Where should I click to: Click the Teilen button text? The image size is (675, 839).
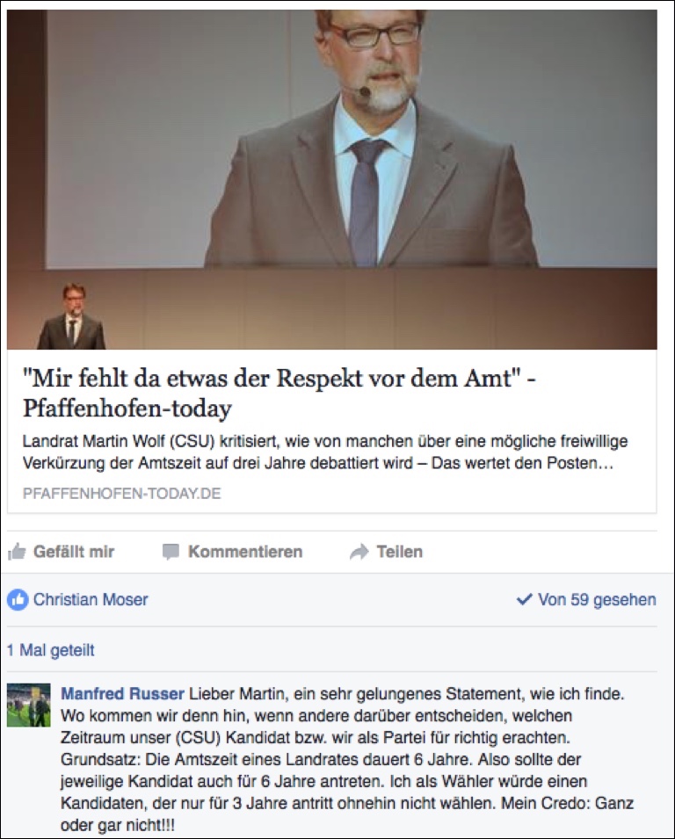[400, 552]
